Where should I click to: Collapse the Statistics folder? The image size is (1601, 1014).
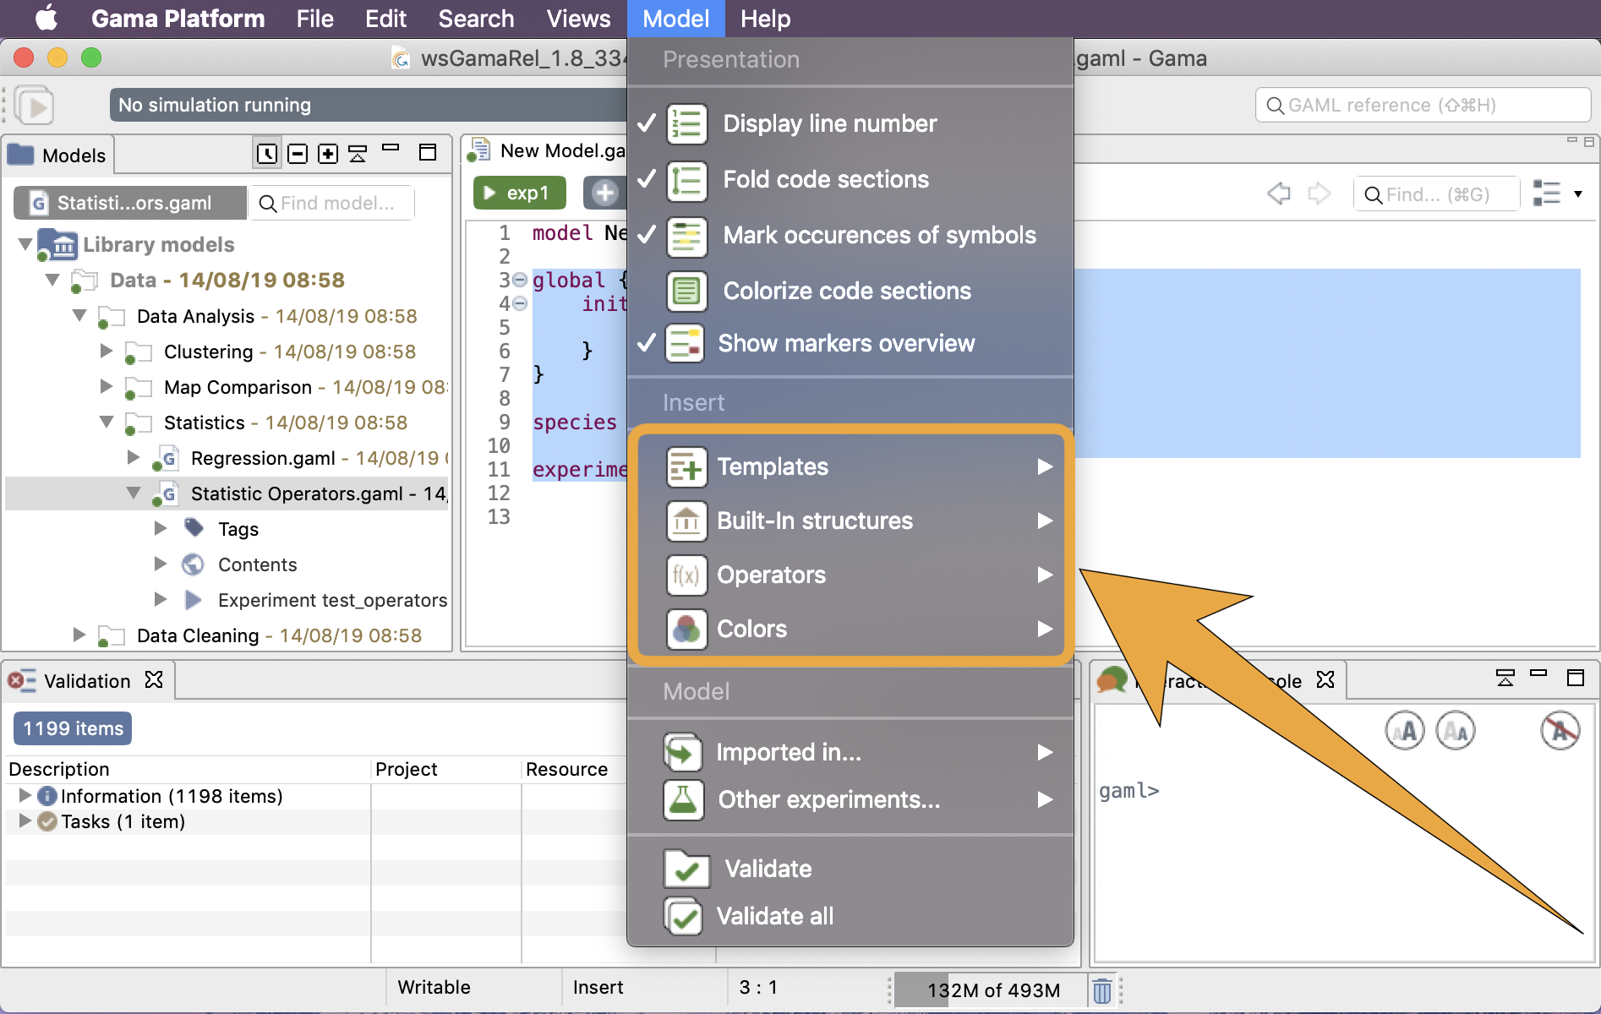tap(107, 422)
